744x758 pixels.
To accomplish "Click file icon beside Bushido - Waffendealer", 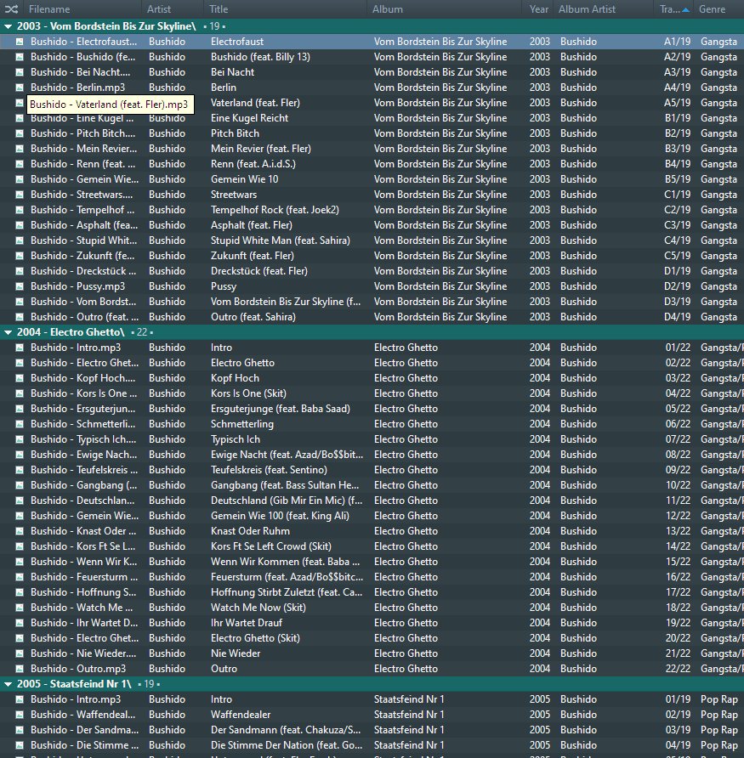I will (20, 715).
